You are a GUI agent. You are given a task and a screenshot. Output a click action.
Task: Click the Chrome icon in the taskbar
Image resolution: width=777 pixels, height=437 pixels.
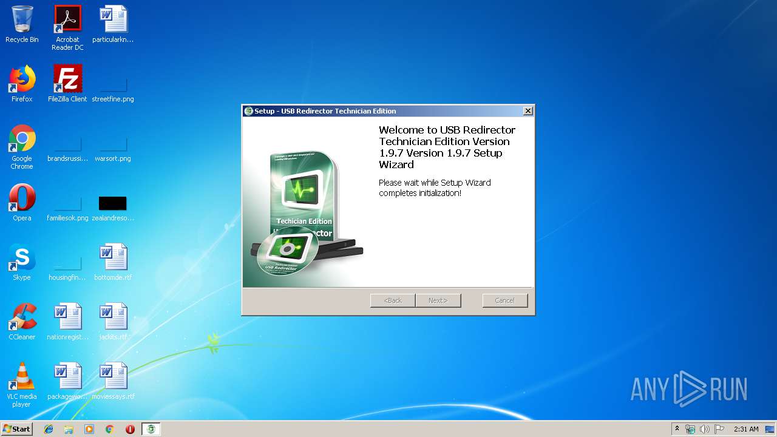110,429
